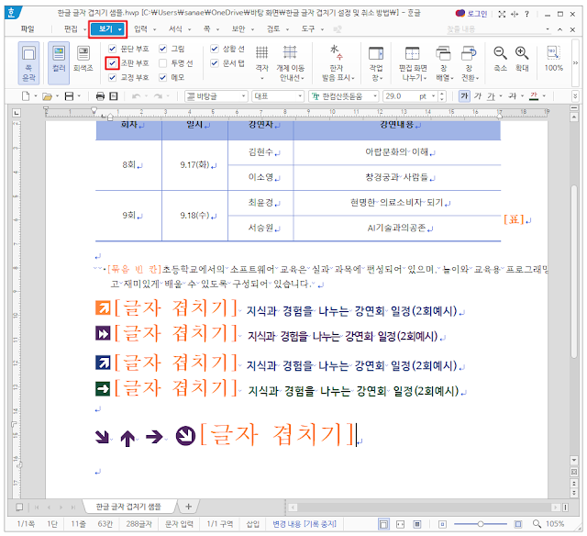Image resolution: width=587 pixels, height=536 pixels.
Task: Click the status bar zoom slider handle
Action: 481,524
